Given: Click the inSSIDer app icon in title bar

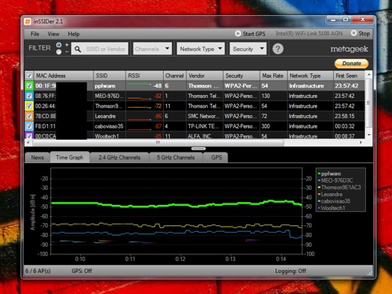Looking at the screenshot, I should pos(28,21).
